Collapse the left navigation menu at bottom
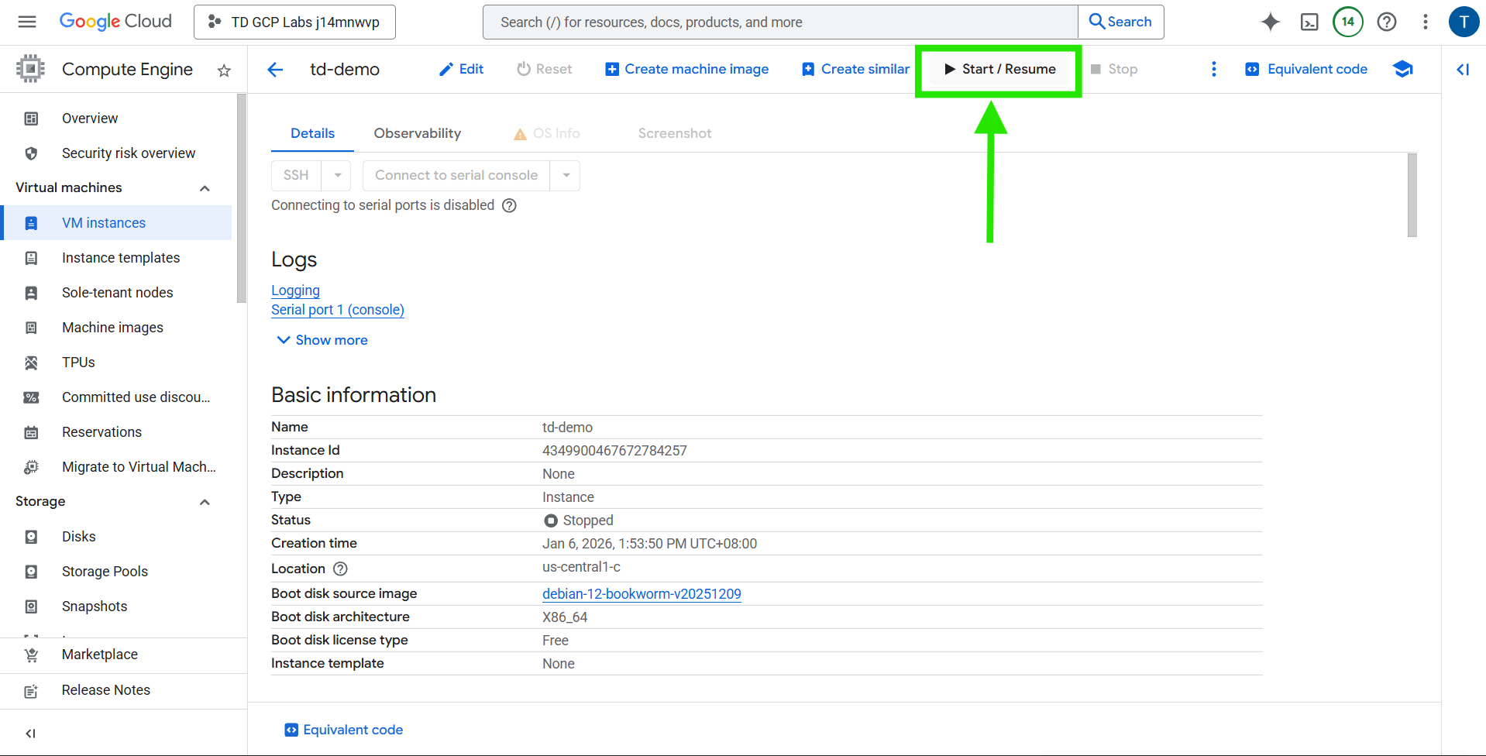 click(30, 733)
